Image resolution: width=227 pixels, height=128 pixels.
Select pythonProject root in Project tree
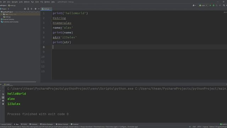coord(8,12)
